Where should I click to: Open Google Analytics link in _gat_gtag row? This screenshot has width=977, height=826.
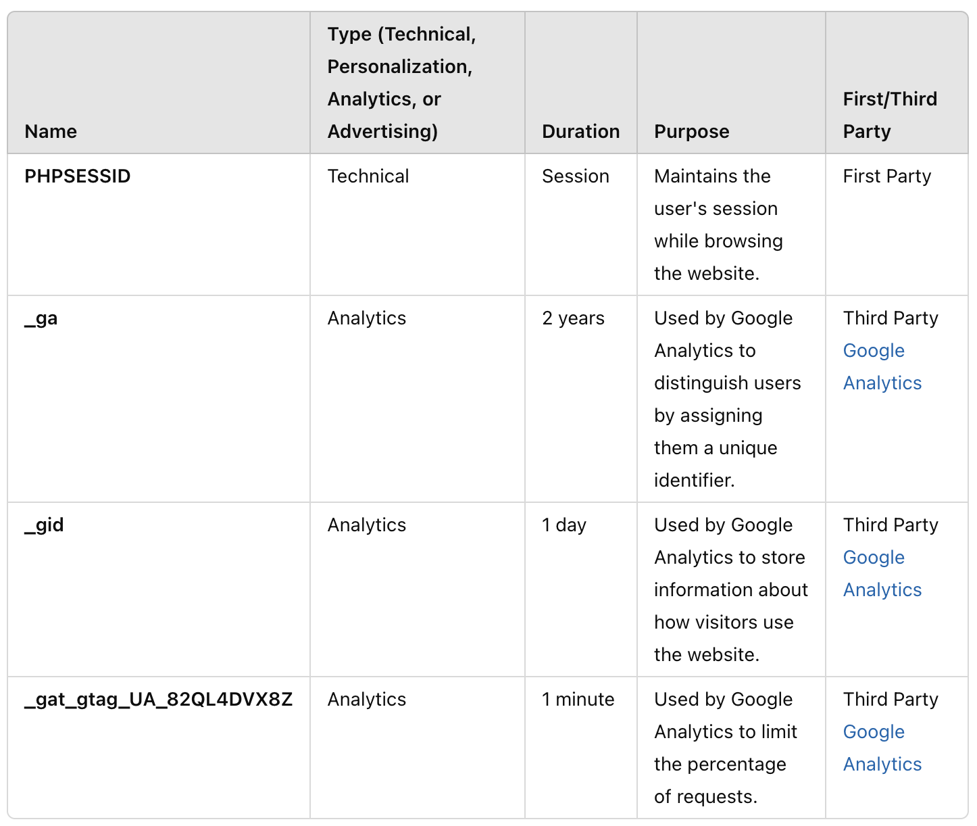coord(882,748)
